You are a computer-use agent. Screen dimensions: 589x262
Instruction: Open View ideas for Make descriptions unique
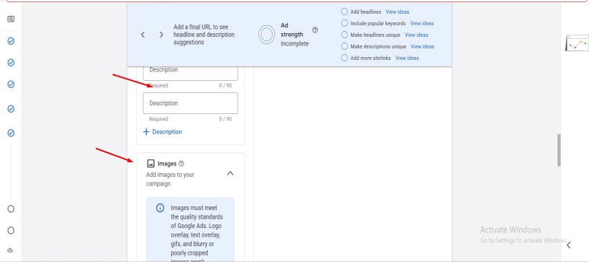pos(422,46)
